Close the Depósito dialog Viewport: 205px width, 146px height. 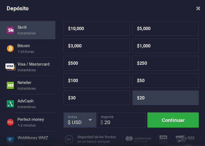coord(198,8)
